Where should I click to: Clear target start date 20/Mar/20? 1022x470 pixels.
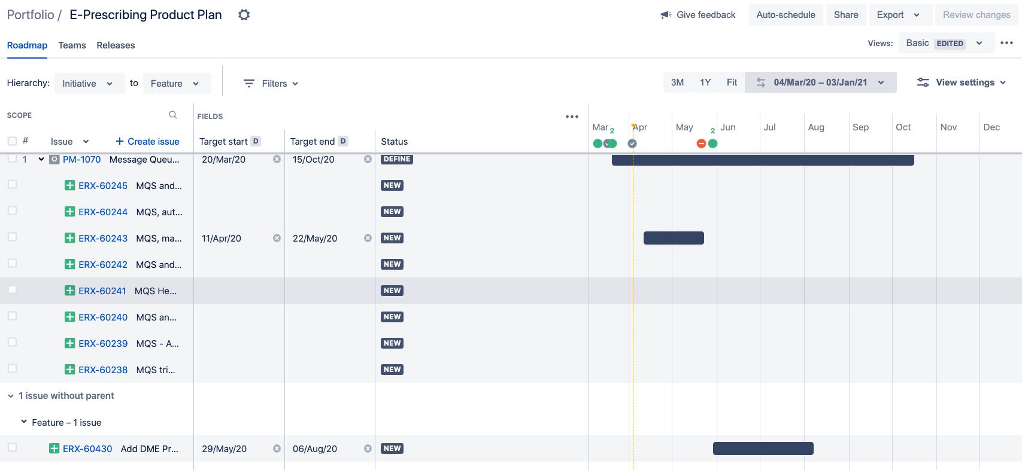coord(277,159)
